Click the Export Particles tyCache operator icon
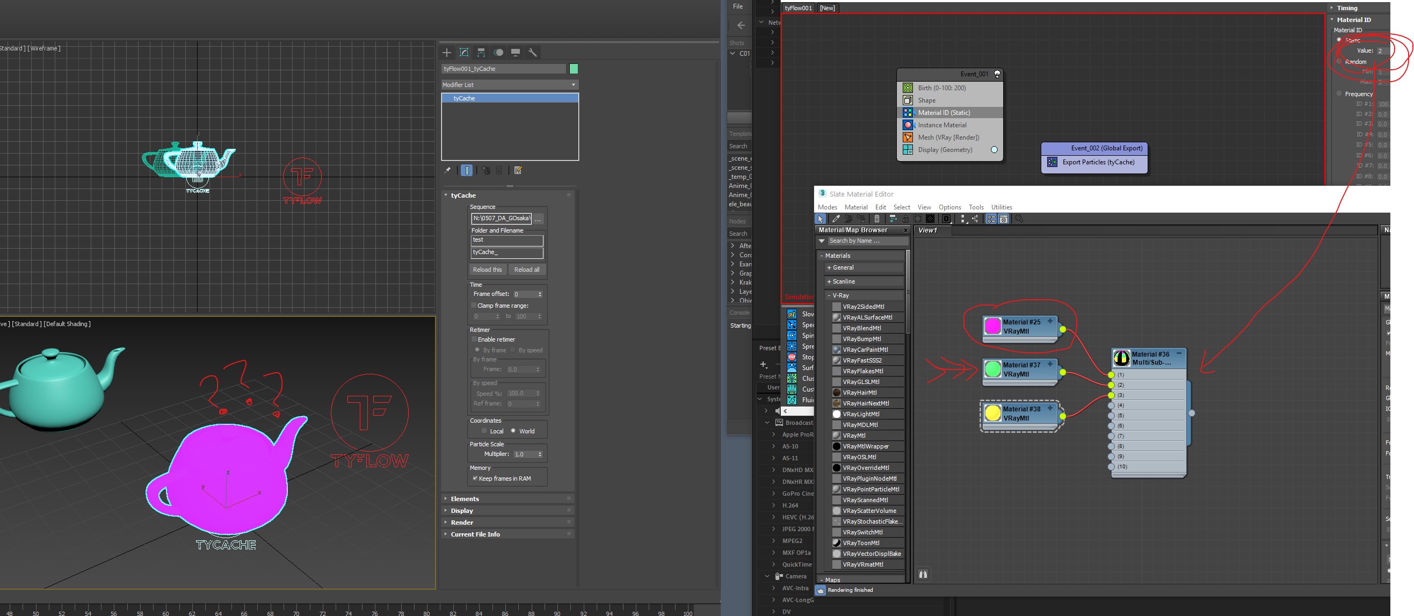This screenshot has width=1414, height=616. tap(1052, 162)
